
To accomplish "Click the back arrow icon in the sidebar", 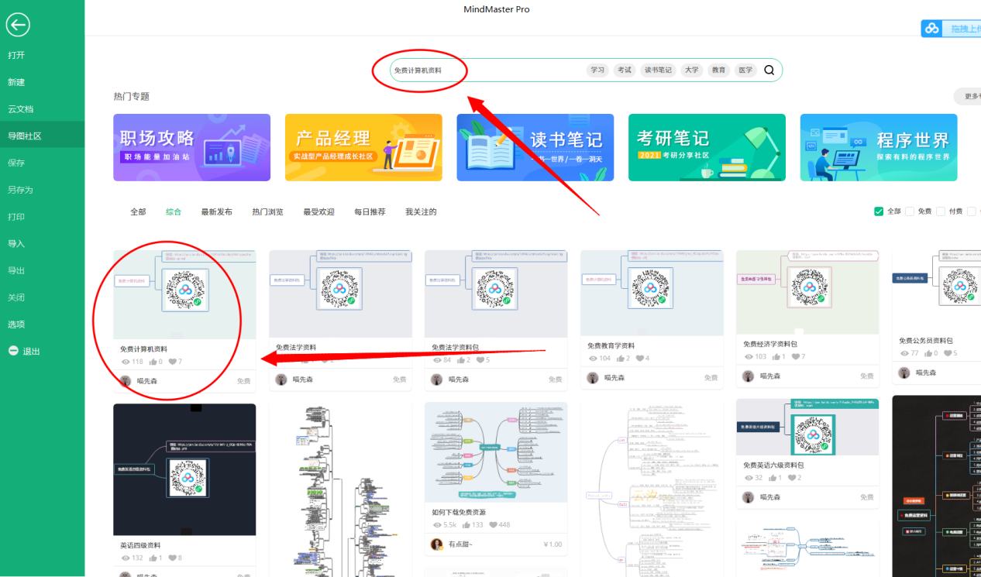I will tap(18, 25).
